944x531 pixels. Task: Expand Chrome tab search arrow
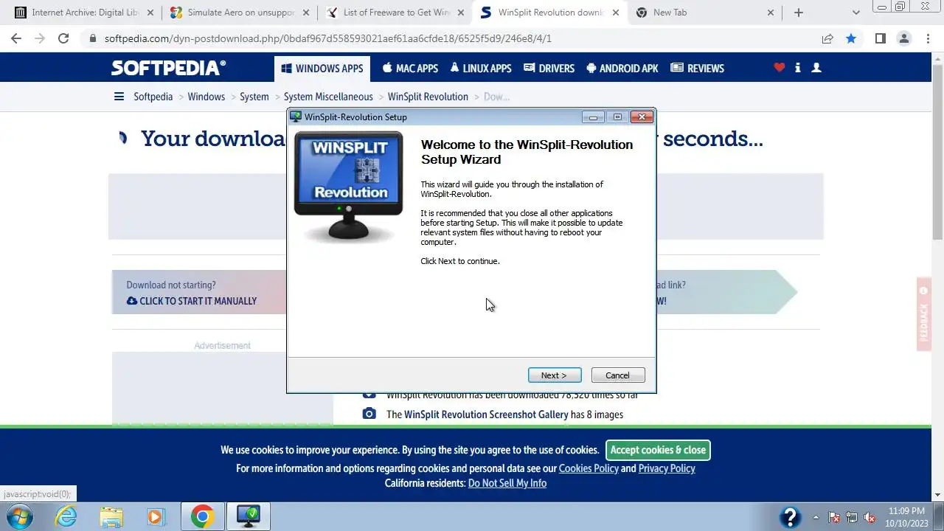855,13
